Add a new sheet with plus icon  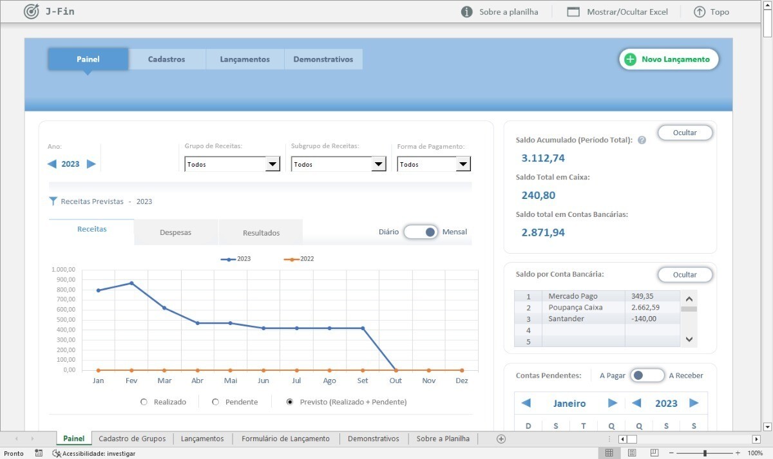[x=501, y=439]
